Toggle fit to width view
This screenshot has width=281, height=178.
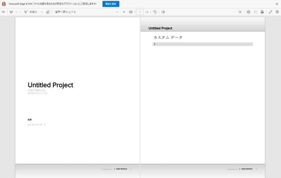[x=131, y=12]
